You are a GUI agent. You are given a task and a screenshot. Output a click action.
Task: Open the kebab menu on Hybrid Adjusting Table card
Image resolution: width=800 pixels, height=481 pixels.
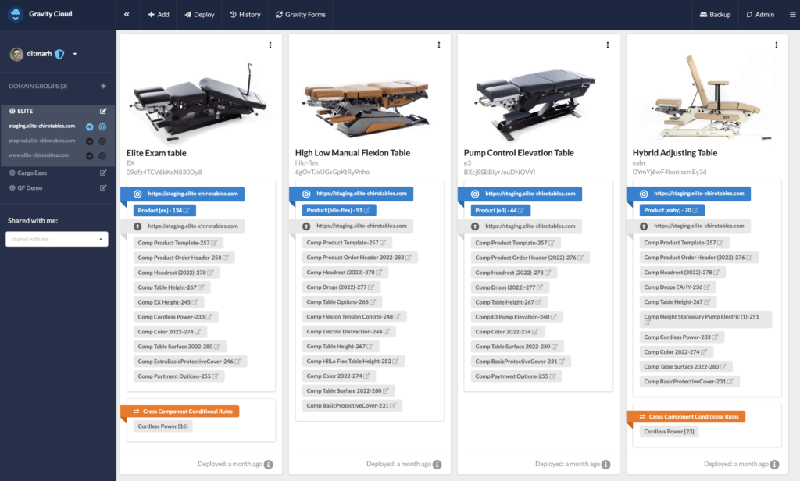click(777, 45)
